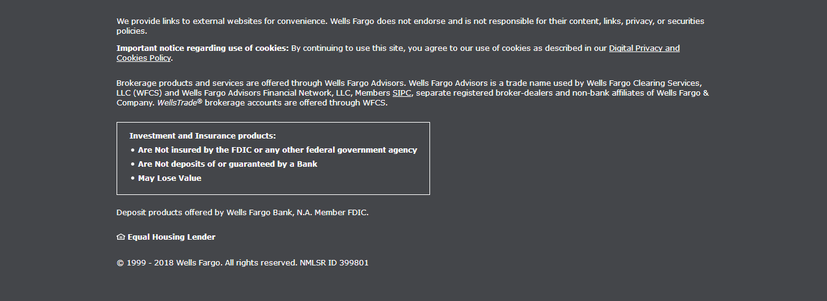Click the bold Important notice regarding cookies text
Screen dimensions: 827x301
(x=202, y=48)
